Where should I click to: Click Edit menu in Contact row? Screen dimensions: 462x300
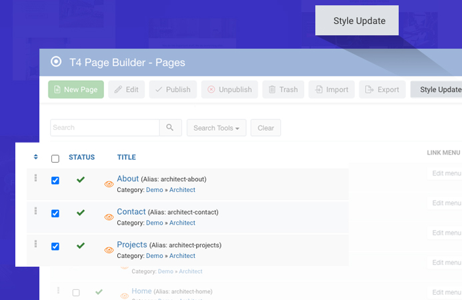[445, 203]
